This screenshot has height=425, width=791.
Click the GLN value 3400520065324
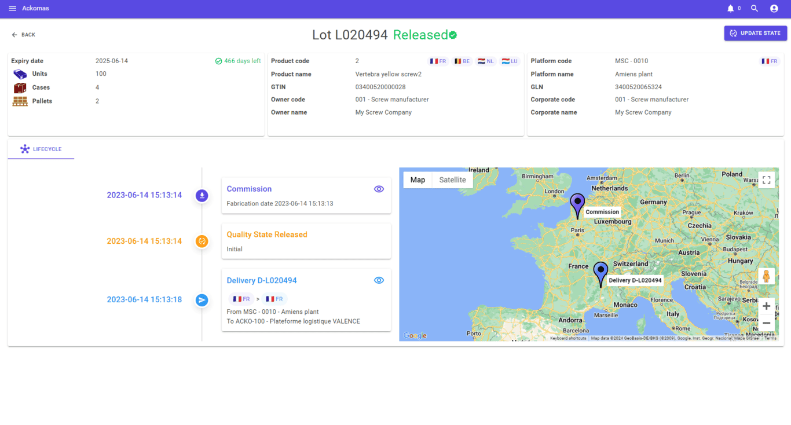tap(638, 87)
